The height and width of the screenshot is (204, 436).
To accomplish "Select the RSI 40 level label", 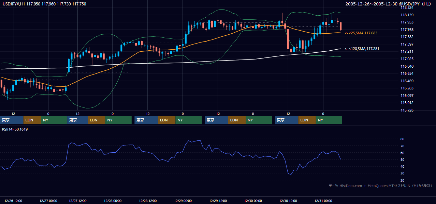I will [402, 166].
